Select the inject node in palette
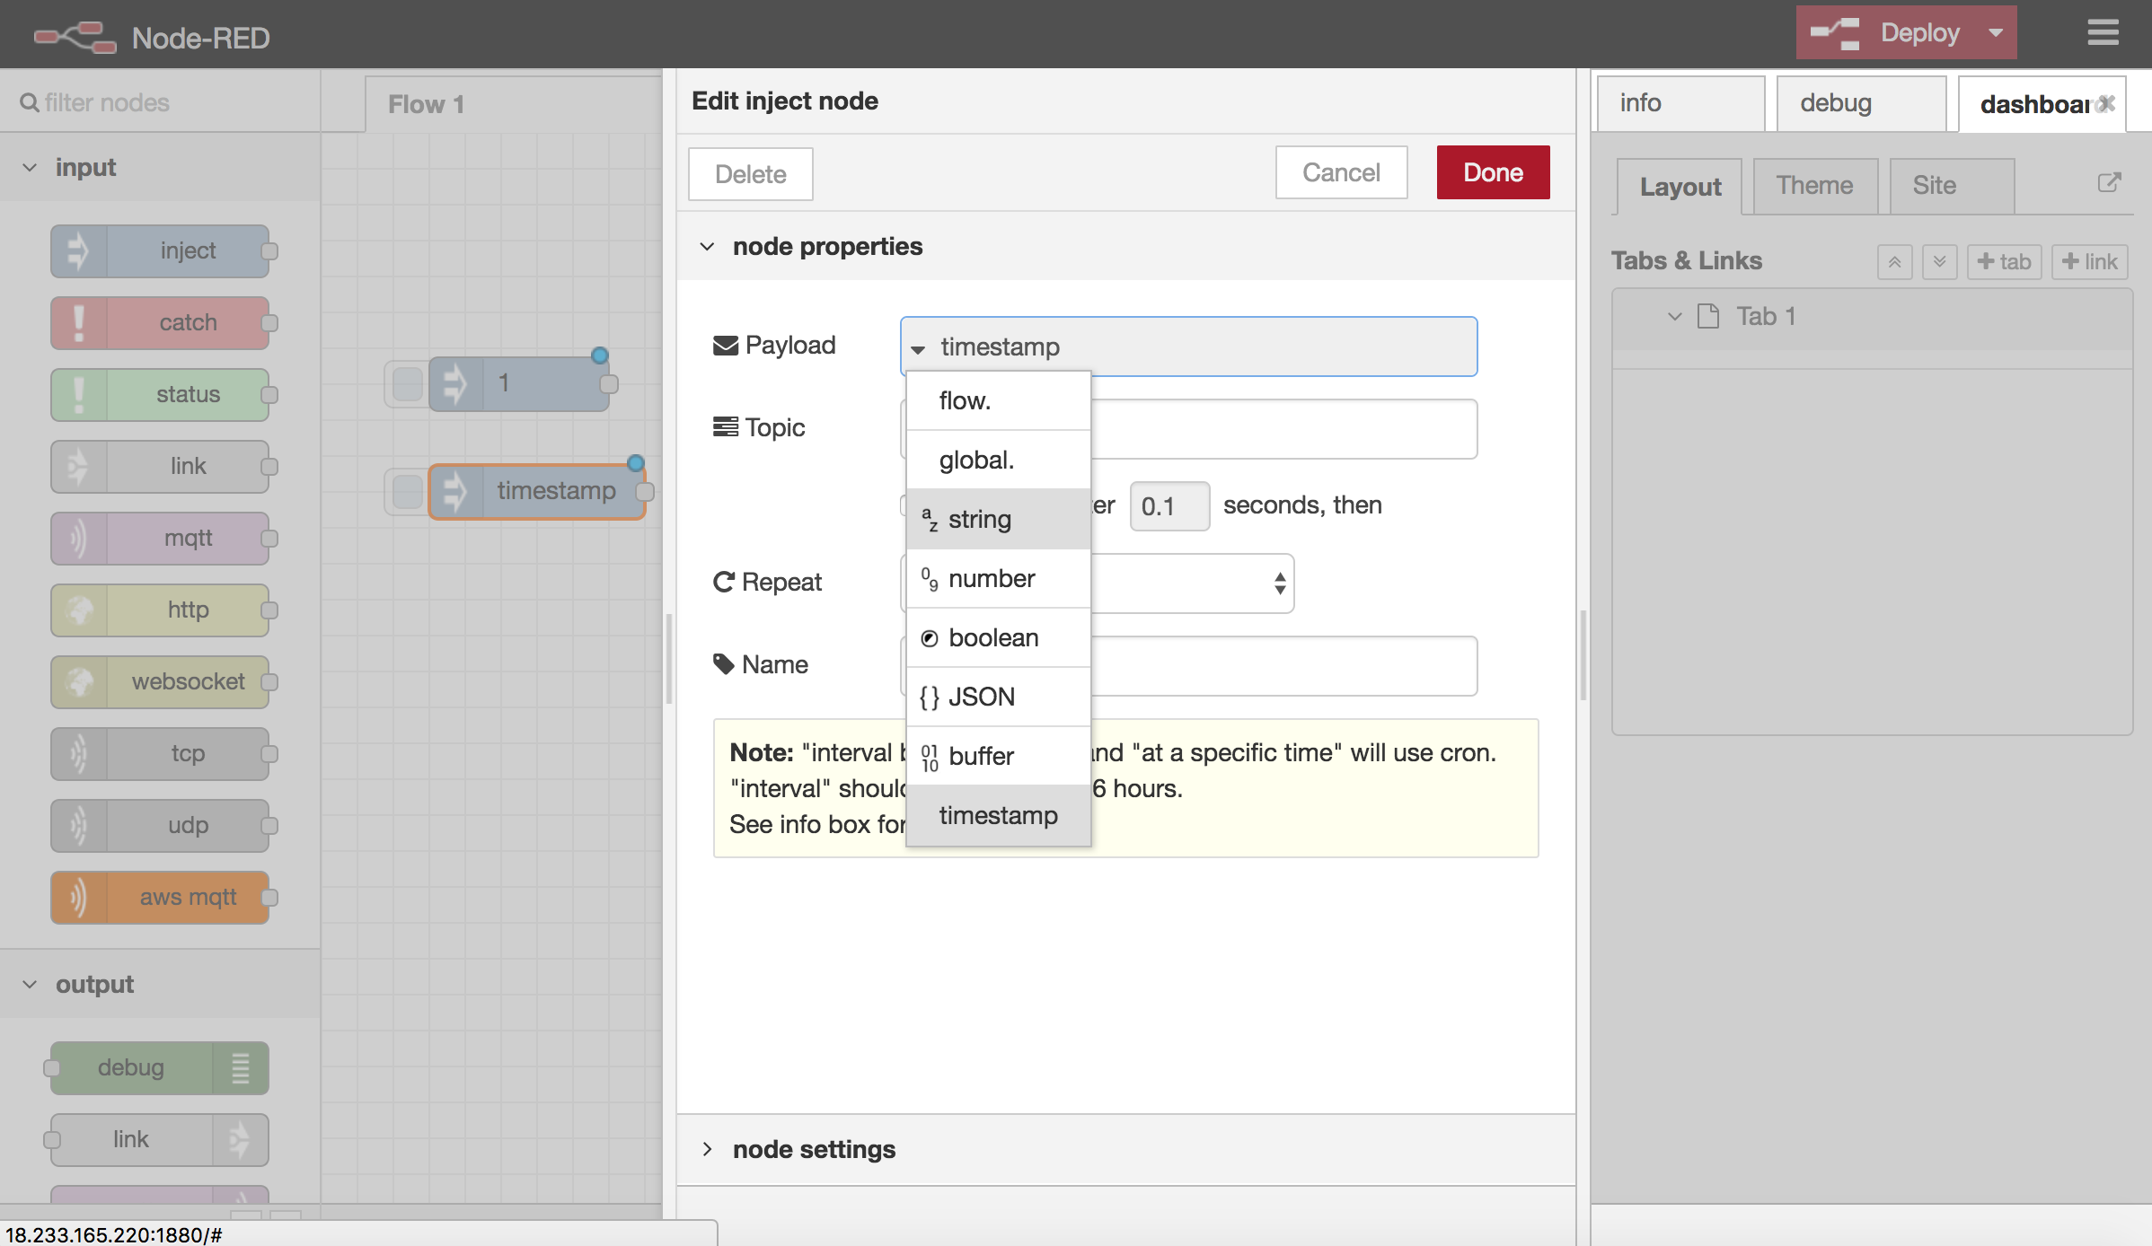 tap(160, 250)
